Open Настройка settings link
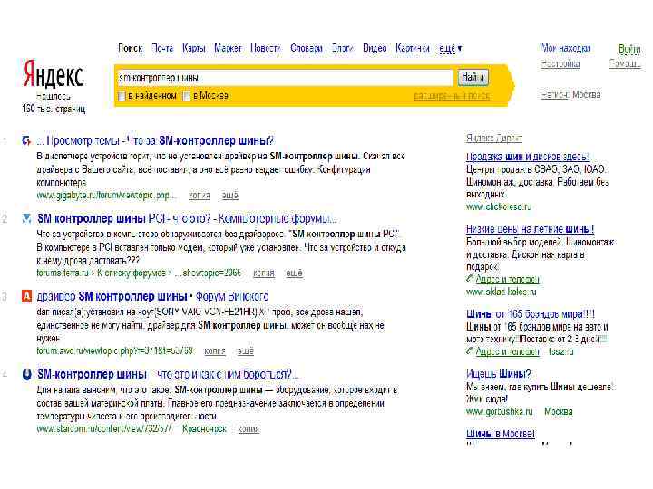Viewport: 653px width, 489px height. 560,63
